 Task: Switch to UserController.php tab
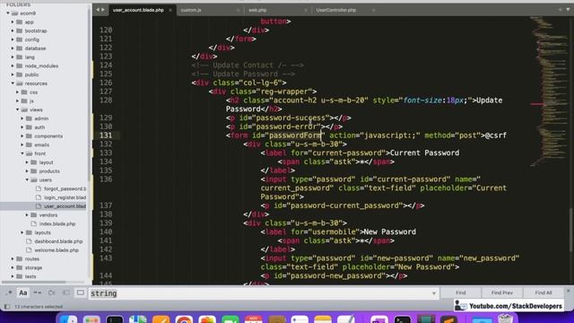(x=336, y=10)
